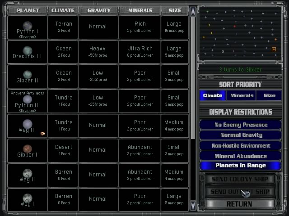Click Gibber I 'Desert 1 Food' cell
The image size is (289, 216).
click(63, 150)
